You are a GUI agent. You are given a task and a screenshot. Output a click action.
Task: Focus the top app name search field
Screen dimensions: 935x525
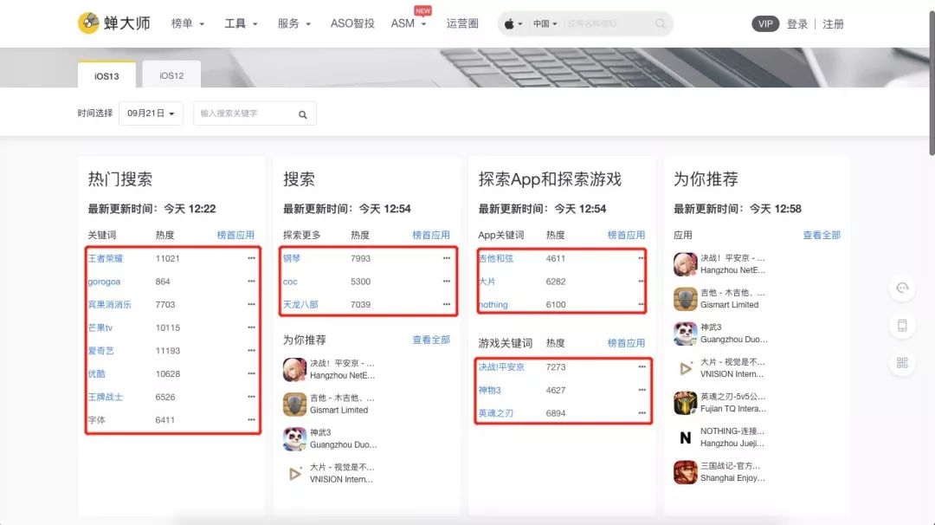click(x=607, y=24)
